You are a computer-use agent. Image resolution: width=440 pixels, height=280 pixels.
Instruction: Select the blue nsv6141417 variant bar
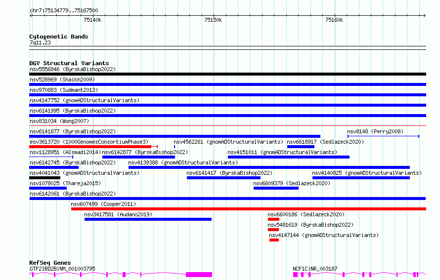click(x=223, y=178)
